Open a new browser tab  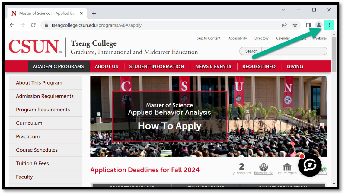(94, 13)
